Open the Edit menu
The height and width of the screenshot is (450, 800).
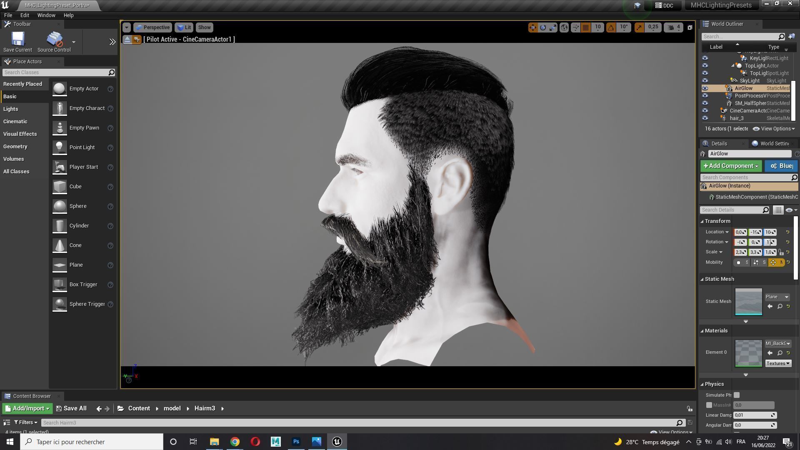point(25,15)
